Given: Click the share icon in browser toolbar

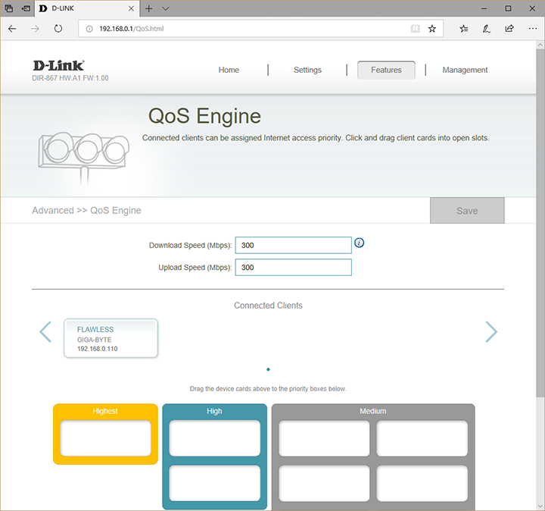Looking at the screenshot, I should [509, 29].
